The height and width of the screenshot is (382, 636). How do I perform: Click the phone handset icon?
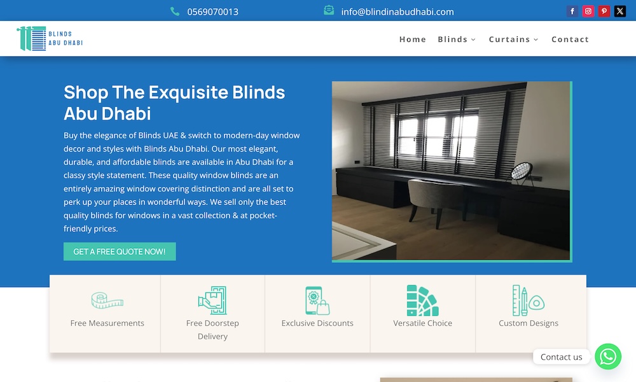pos(175,11)
